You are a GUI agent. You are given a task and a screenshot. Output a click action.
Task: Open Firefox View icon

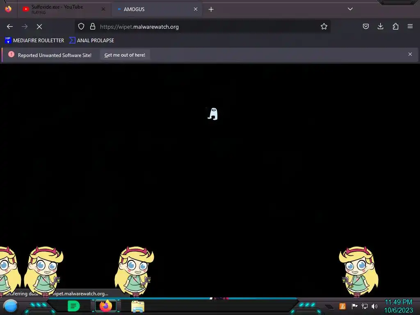click(8, 9)
